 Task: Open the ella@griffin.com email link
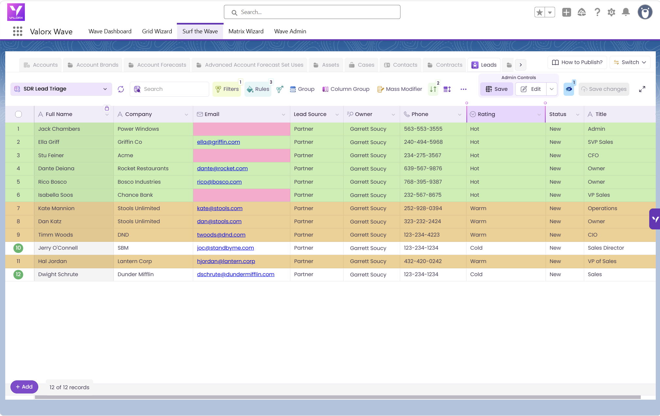pos(218,142)
